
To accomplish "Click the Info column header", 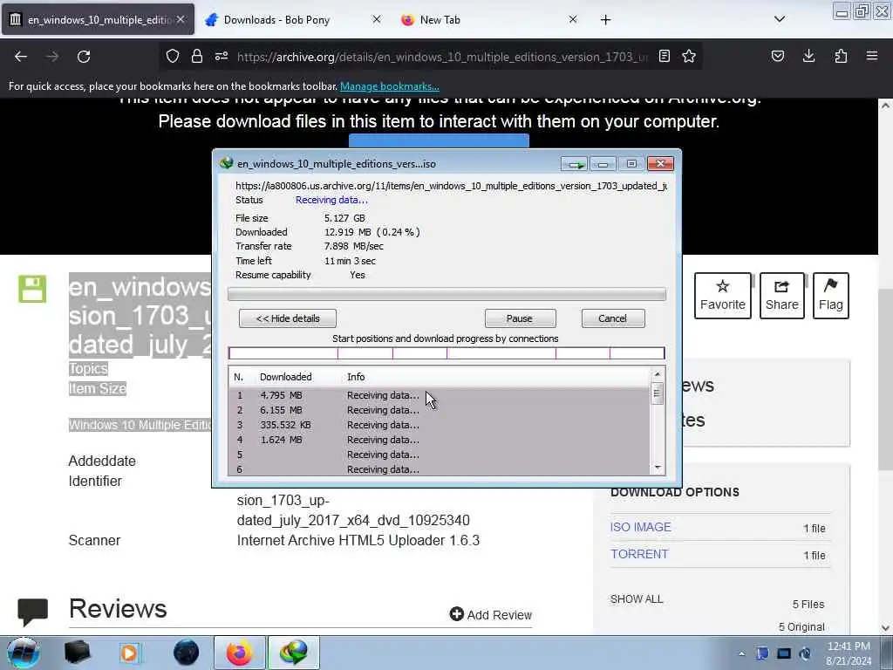I will click(356, 377).
